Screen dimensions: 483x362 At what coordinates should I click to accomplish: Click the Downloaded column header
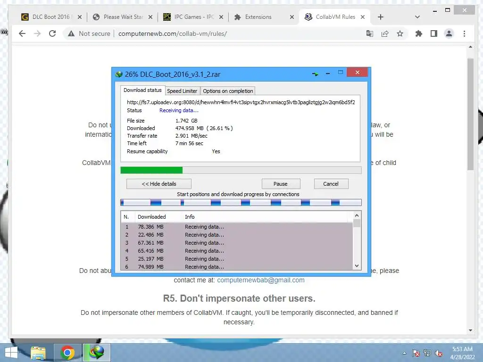(158, 217)
